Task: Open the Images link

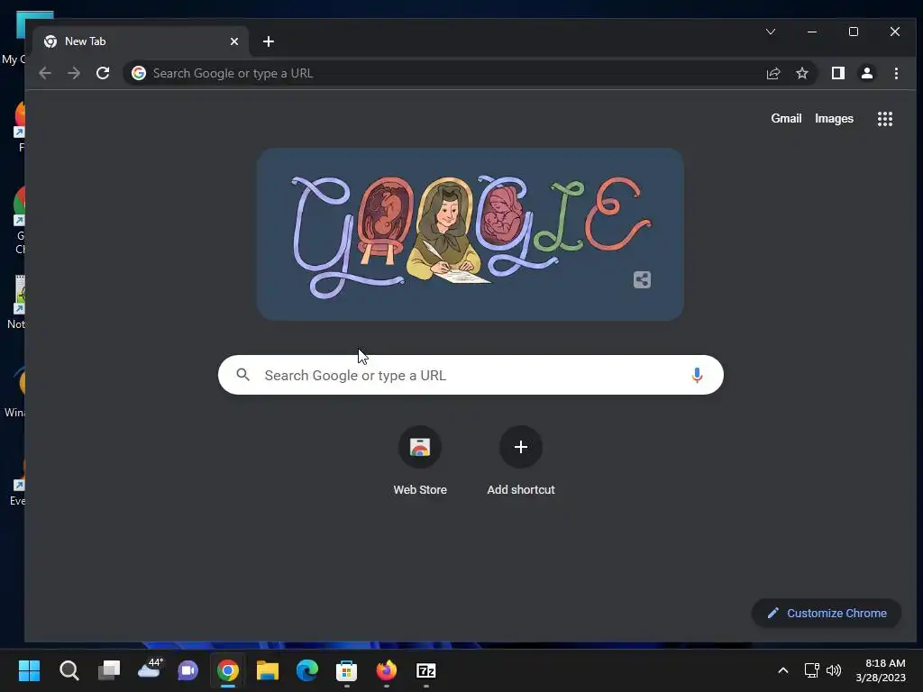Action: [x=834, y=118]
